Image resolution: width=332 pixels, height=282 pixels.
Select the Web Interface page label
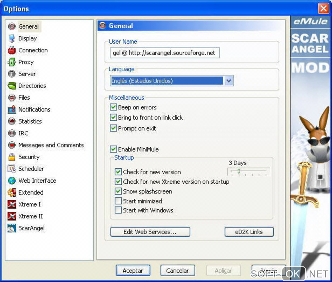click(37, 181)
